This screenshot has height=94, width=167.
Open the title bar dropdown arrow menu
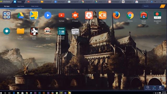[x=155, y=2]
